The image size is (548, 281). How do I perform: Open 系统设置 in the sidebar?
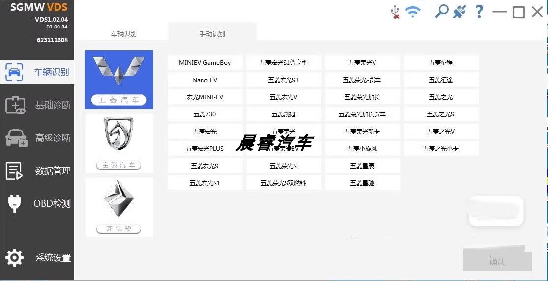[37, 258]
